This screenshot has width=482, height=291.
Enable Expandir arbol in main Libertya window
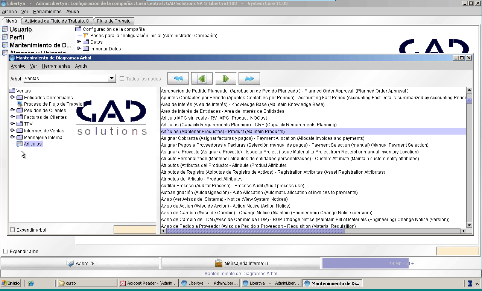(6, 251)
